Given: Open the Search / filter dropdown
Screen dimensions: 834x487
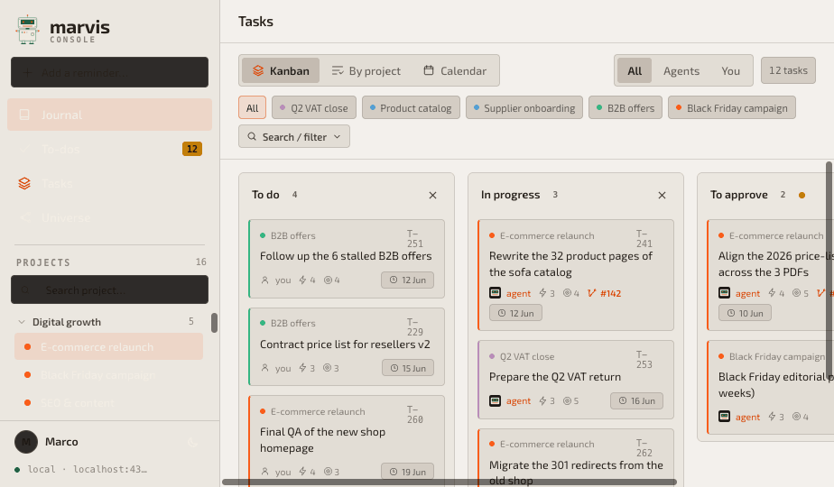Looking at the screenshot, I should (294, 137).
